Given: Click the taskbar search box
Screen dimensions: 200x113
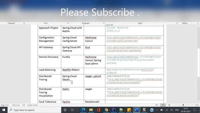Looking at the screenshot, I should point(34,110).
